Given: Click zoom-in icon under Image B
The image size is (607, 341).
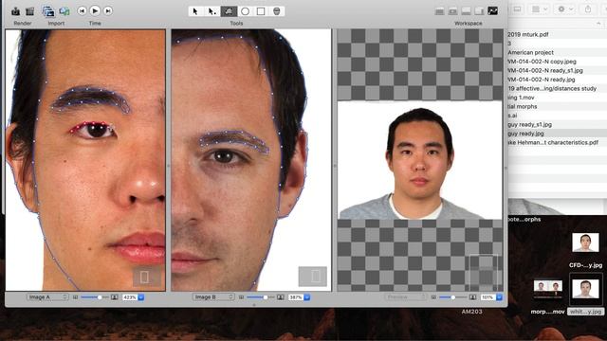Looking at the screenshot, I should coord(281,297).
